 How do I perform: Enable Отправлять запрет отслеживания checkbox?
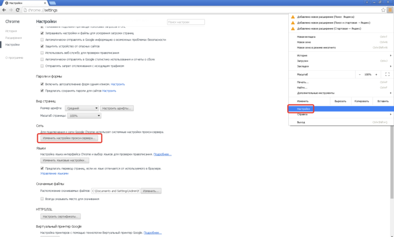tap(42, 66)
